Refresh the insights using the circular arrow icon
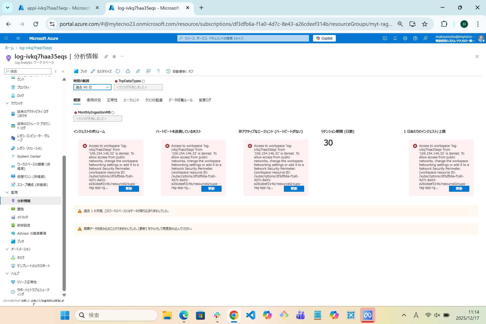Image resolution: width=486 pixels, height=324 pixels. coord(118,71)
